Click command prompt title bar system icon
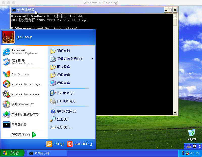The width and height of the screenshot is (202, 157). pyautogui.click(x=14, y=10)
